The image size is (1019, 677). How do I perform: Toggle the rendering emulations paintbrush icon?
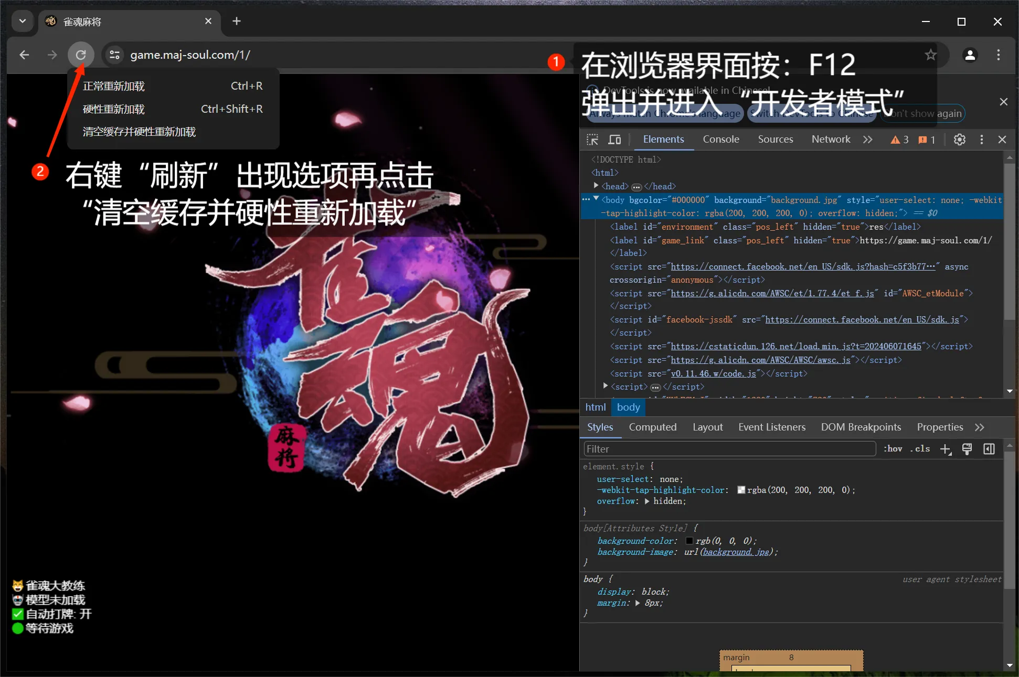pos(967,449)
